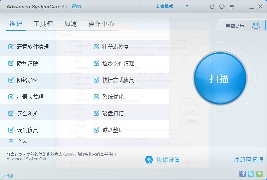Switch to the 工具箱 tab
Screen dimensions: 267x180
43,24
